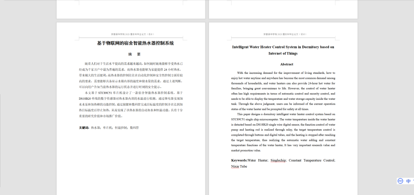
Task: Click the line starting 'DS18B20 单线的数字传感器'
Action: [x=131, y=99]
